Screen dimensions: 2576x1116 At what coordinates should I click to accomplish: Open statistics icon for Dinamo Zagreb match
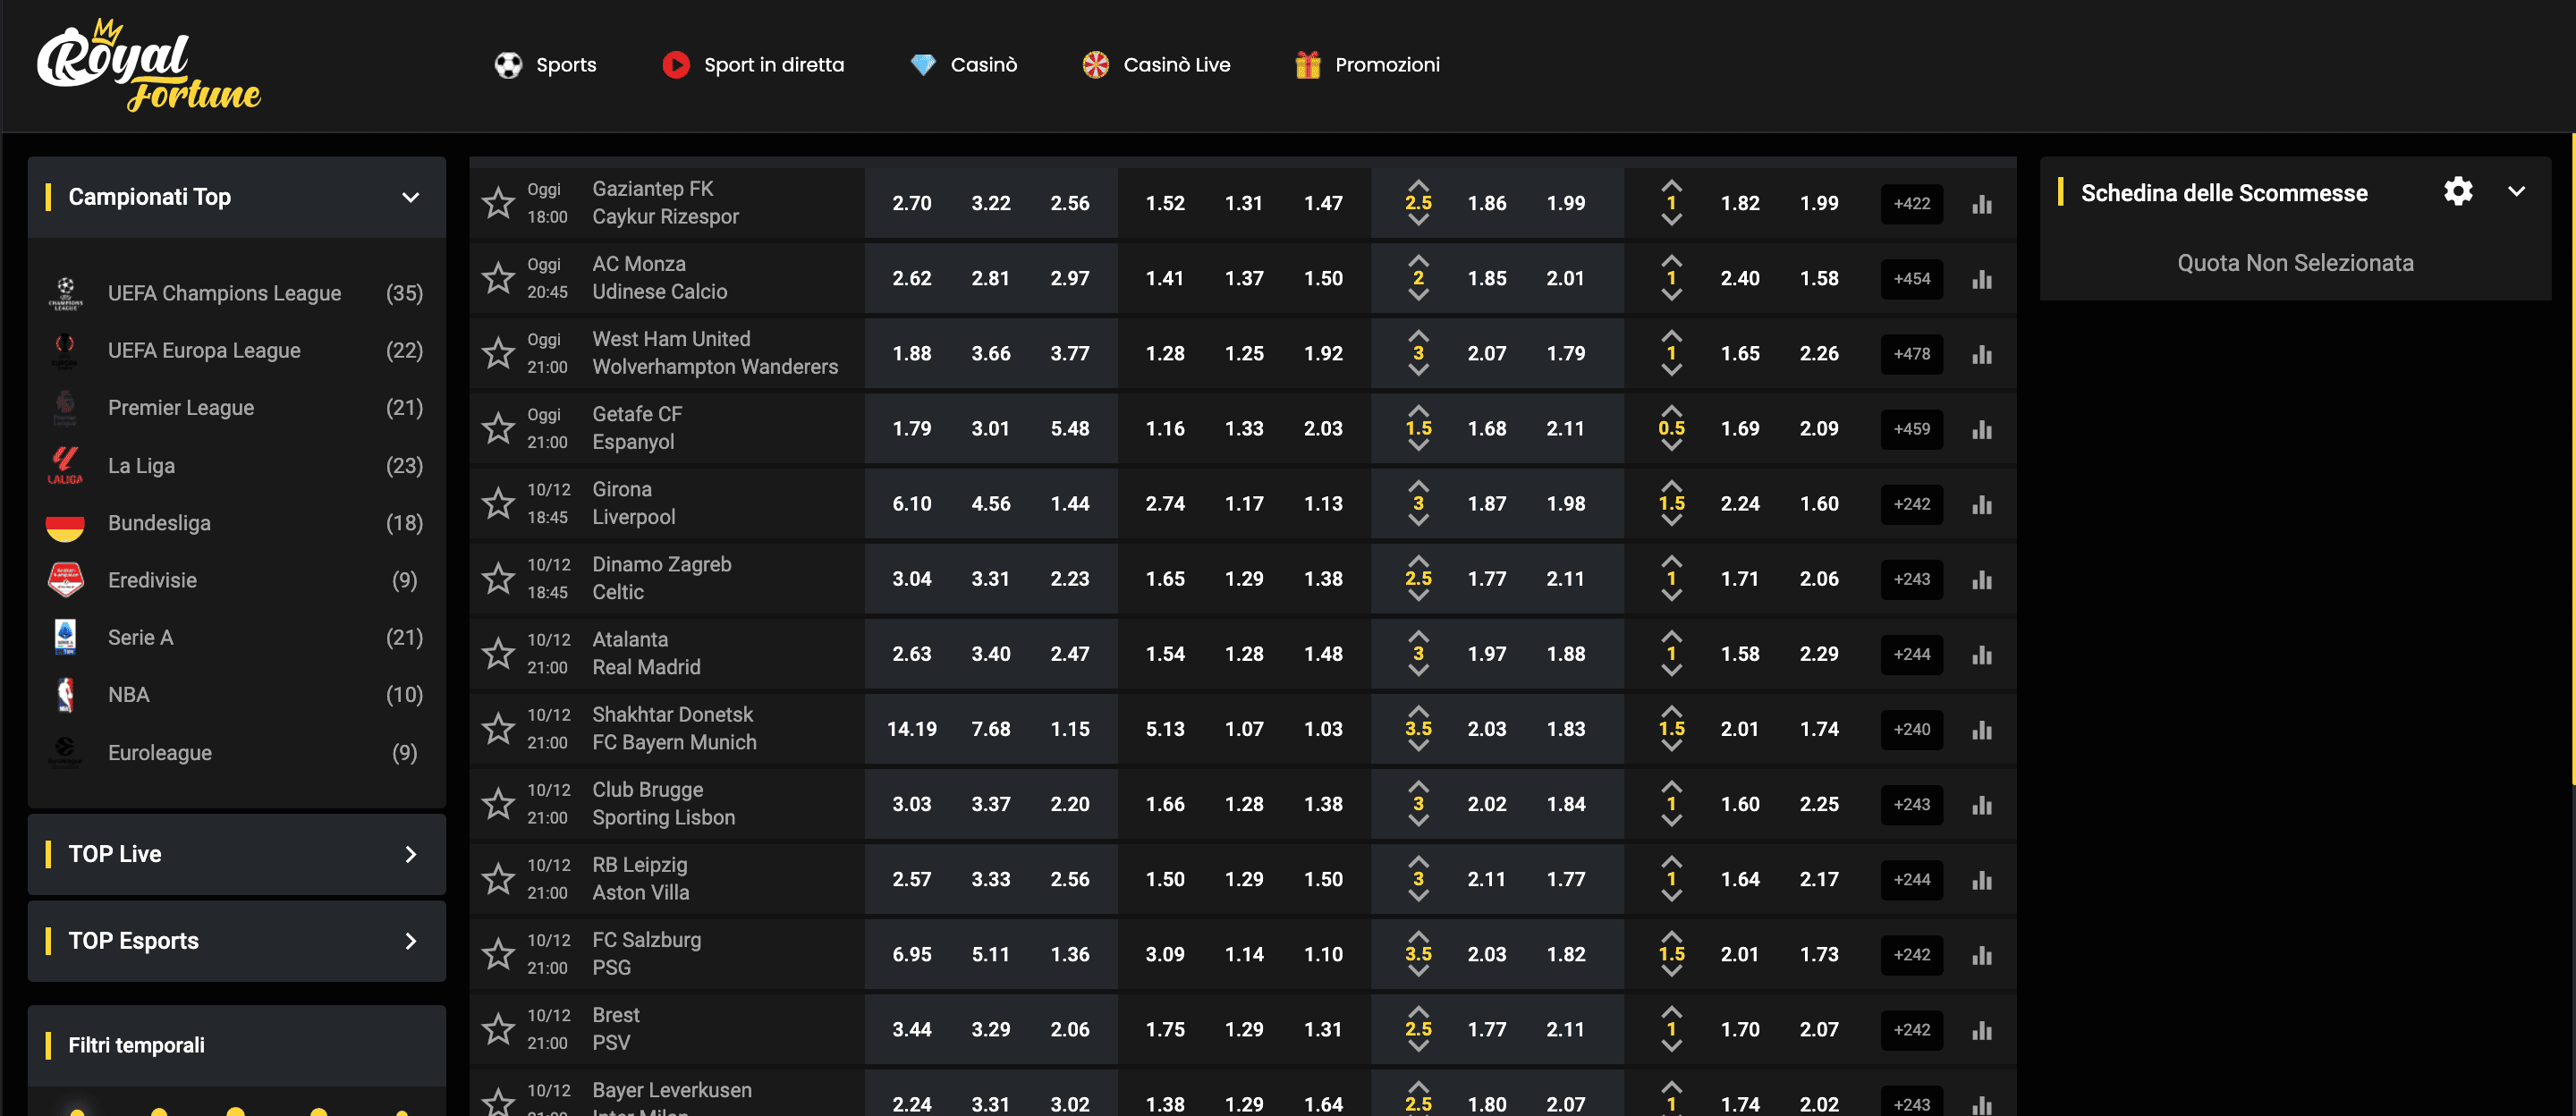(1982, 579)
